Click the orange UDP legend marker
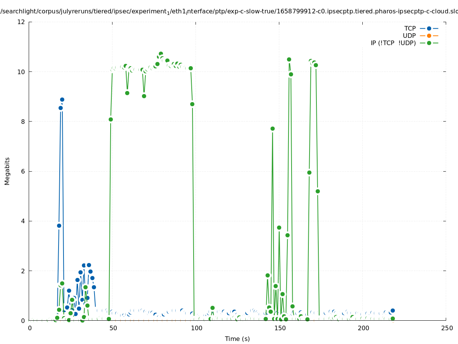Screen dimensions: 458x344 (x=429, y=36)
